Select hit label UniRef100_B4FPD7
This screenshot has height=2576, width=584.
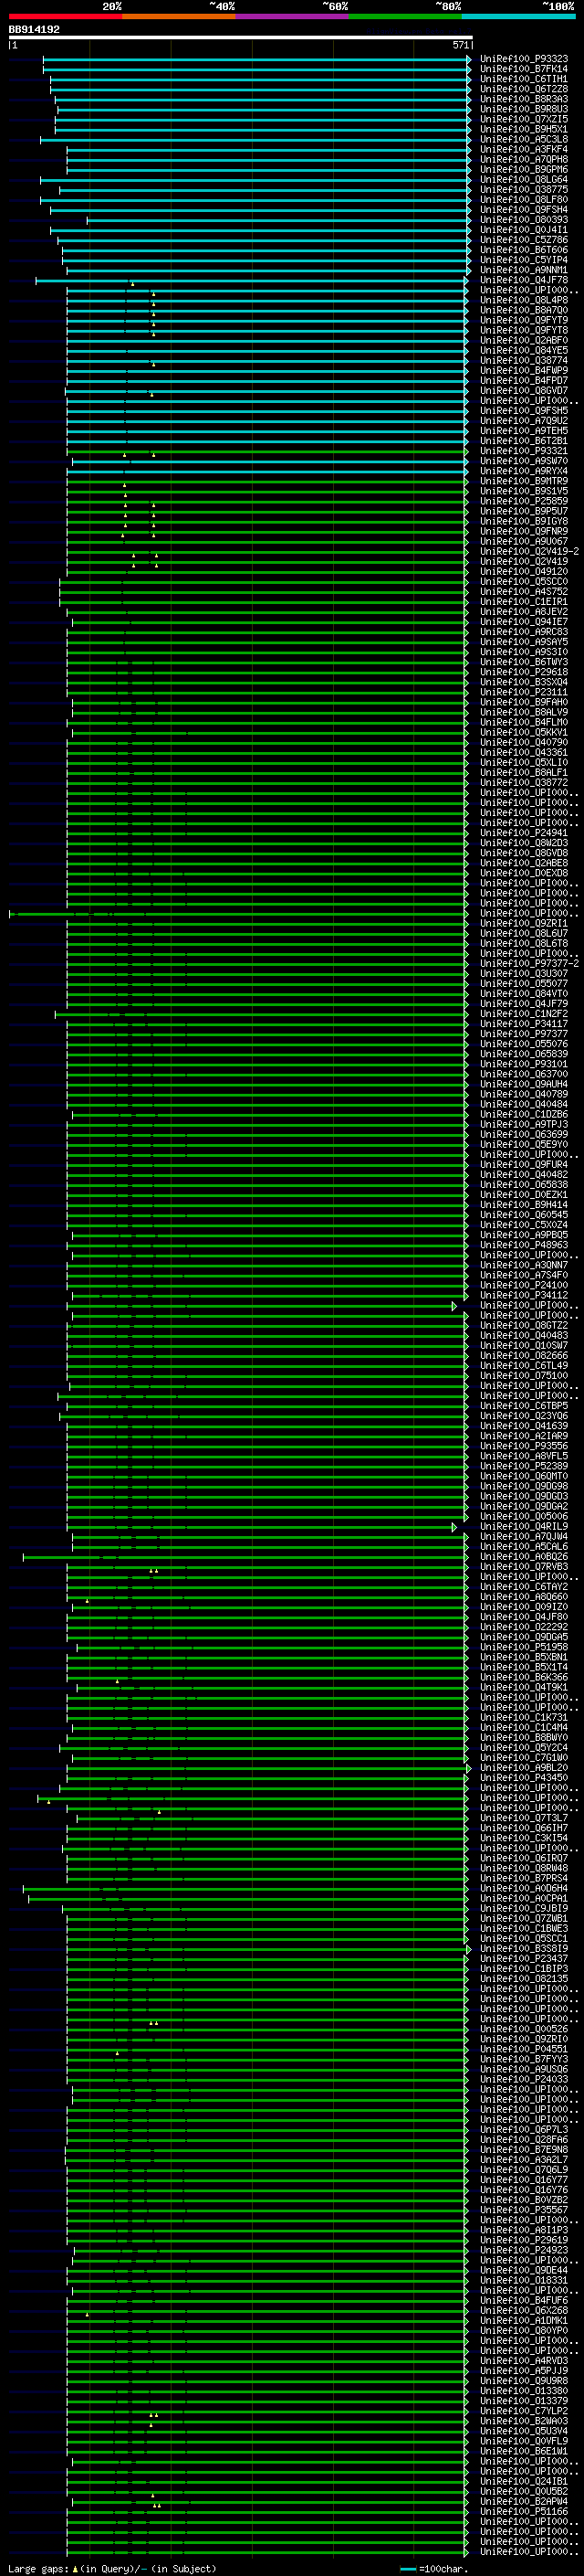click(524, 381)
